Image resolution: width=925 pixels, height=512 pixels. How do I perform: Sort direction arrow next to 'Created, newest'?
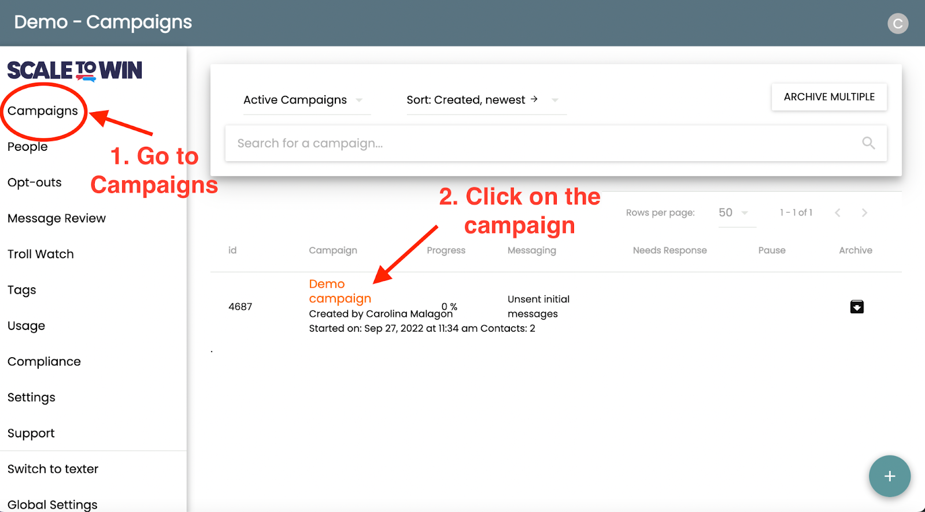(534, 99)
